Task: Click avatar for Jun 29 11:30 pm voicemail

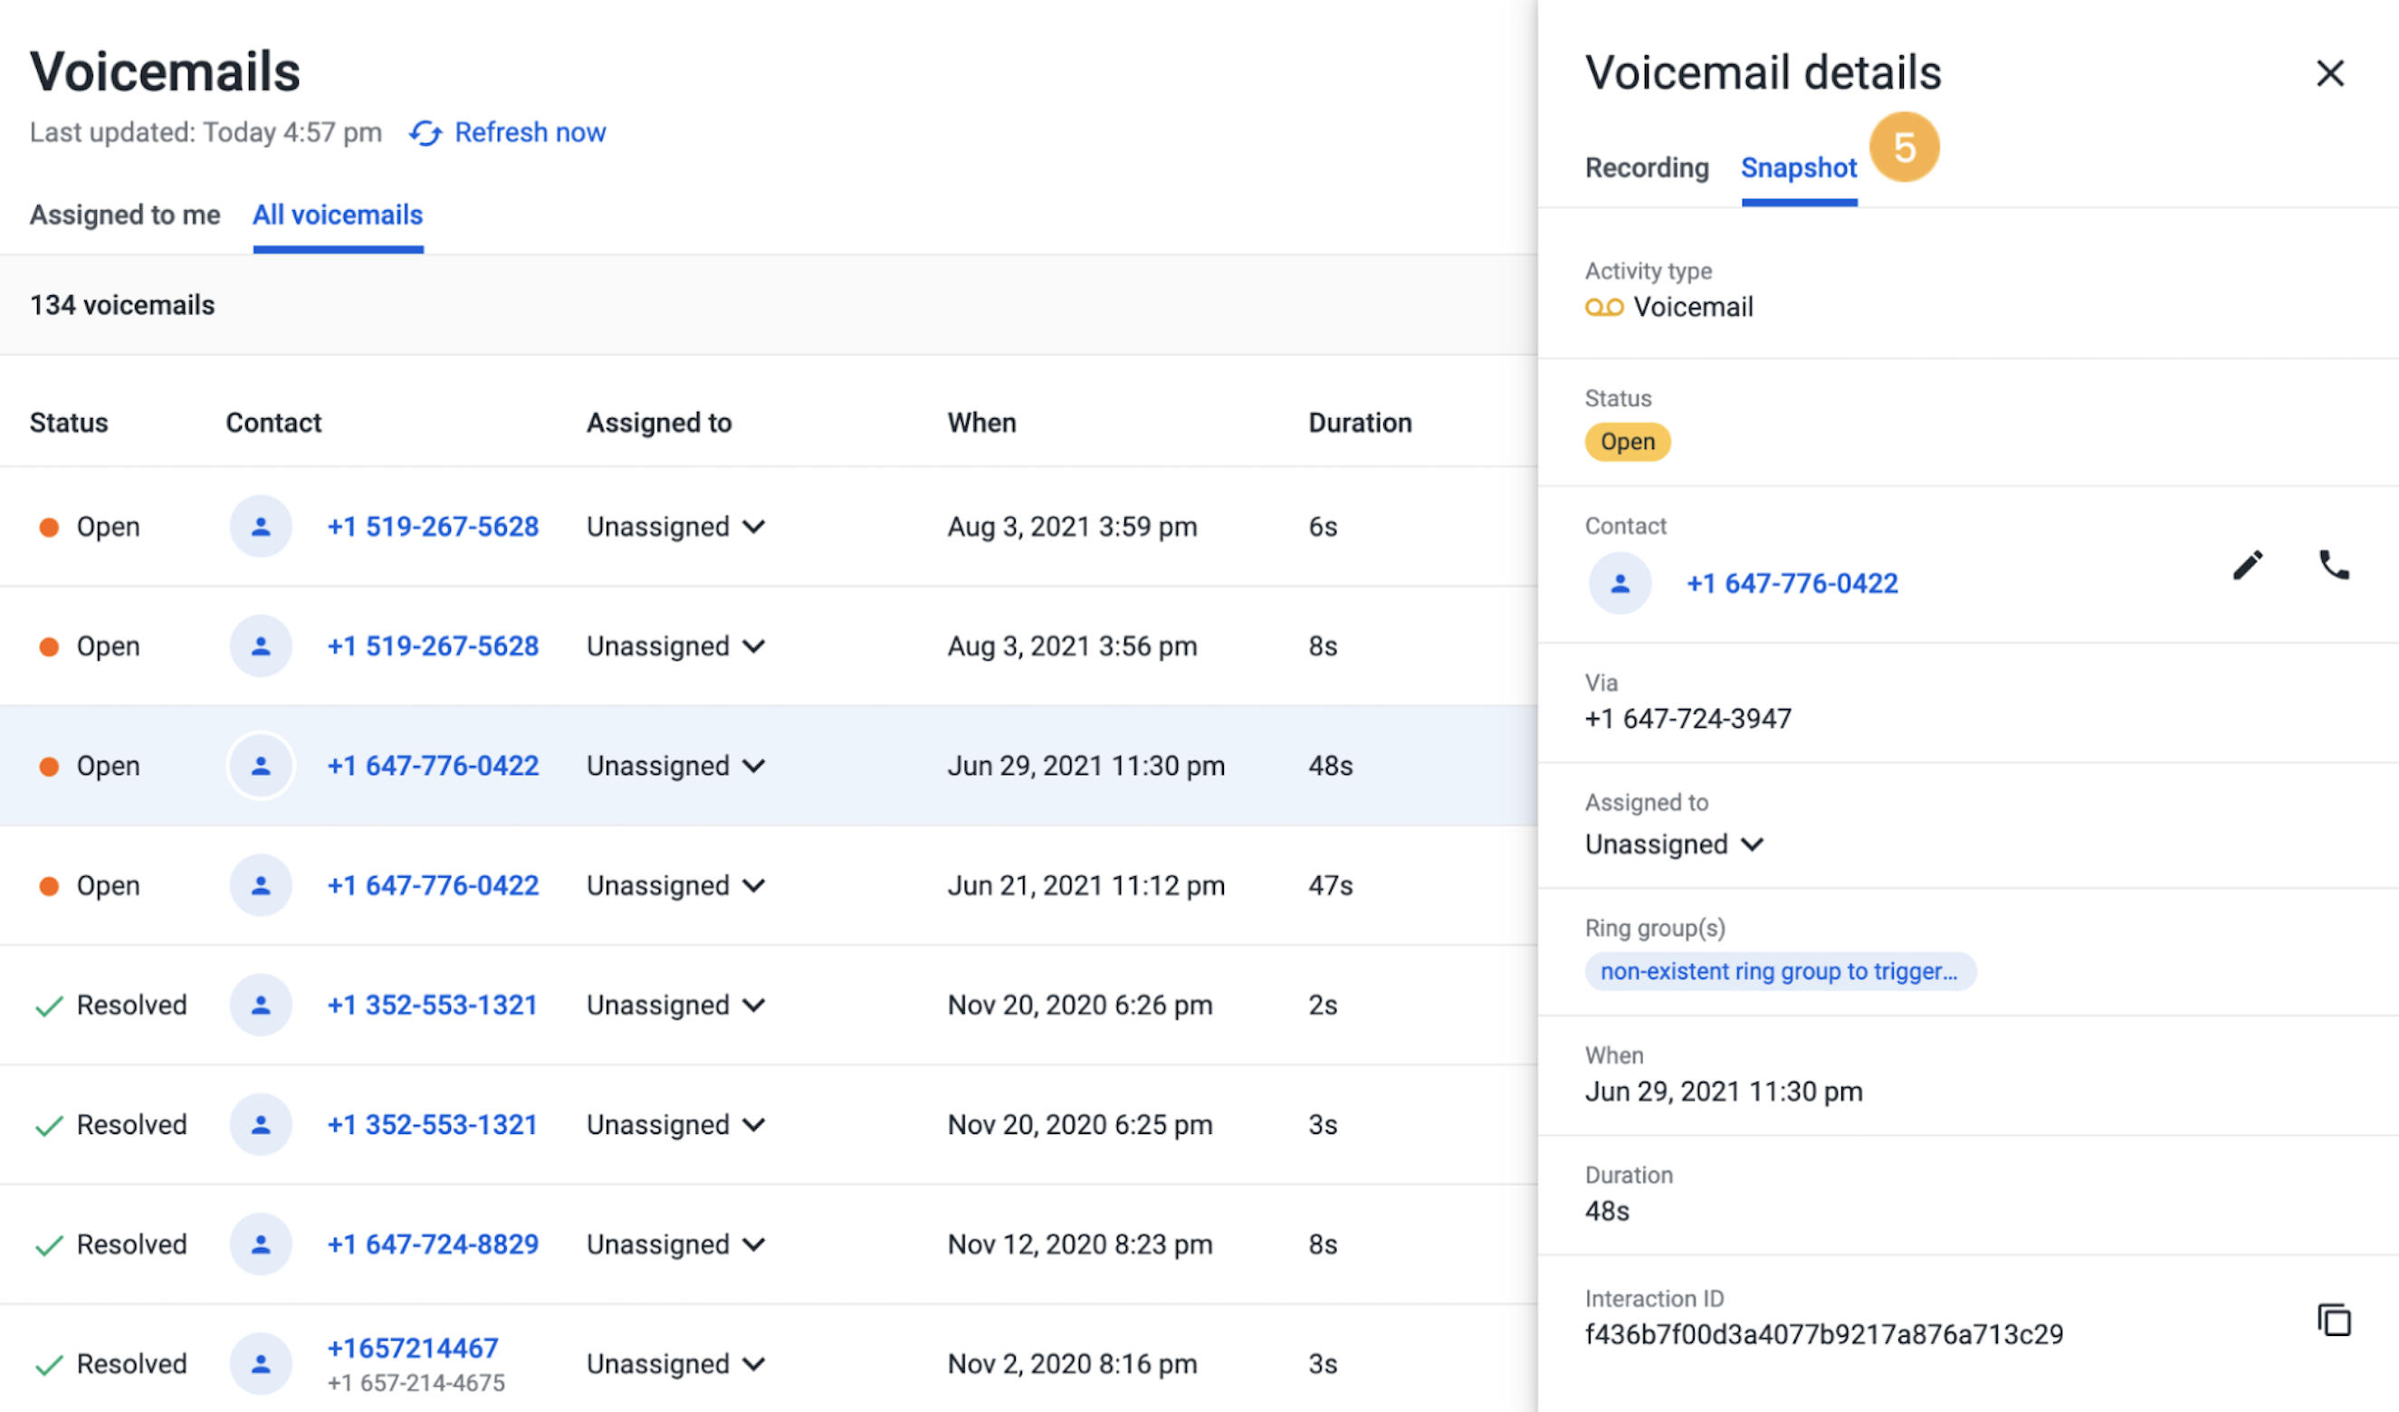Action: point(261,767)
